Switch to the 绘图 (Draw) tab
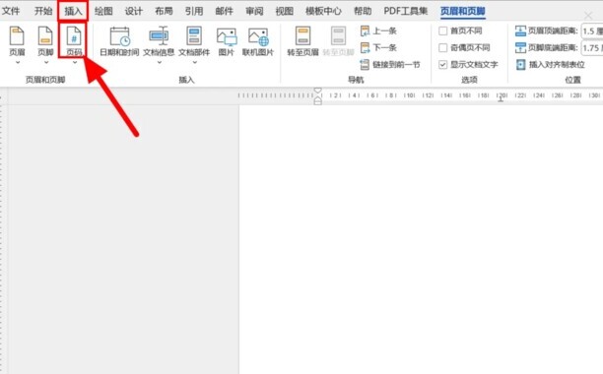 [103, 11]
